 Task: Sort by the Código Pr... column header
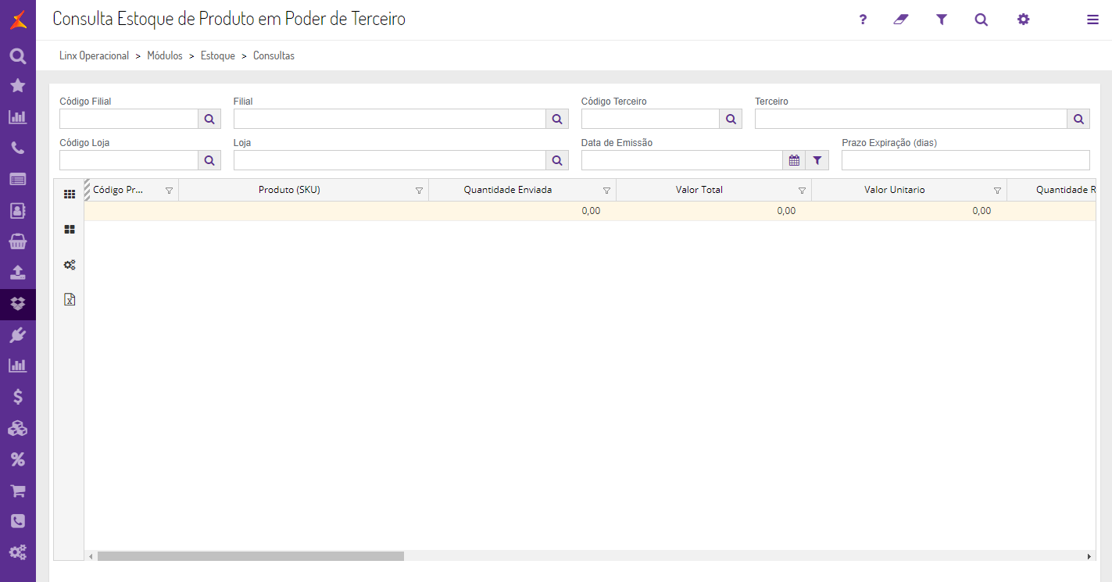118,190
